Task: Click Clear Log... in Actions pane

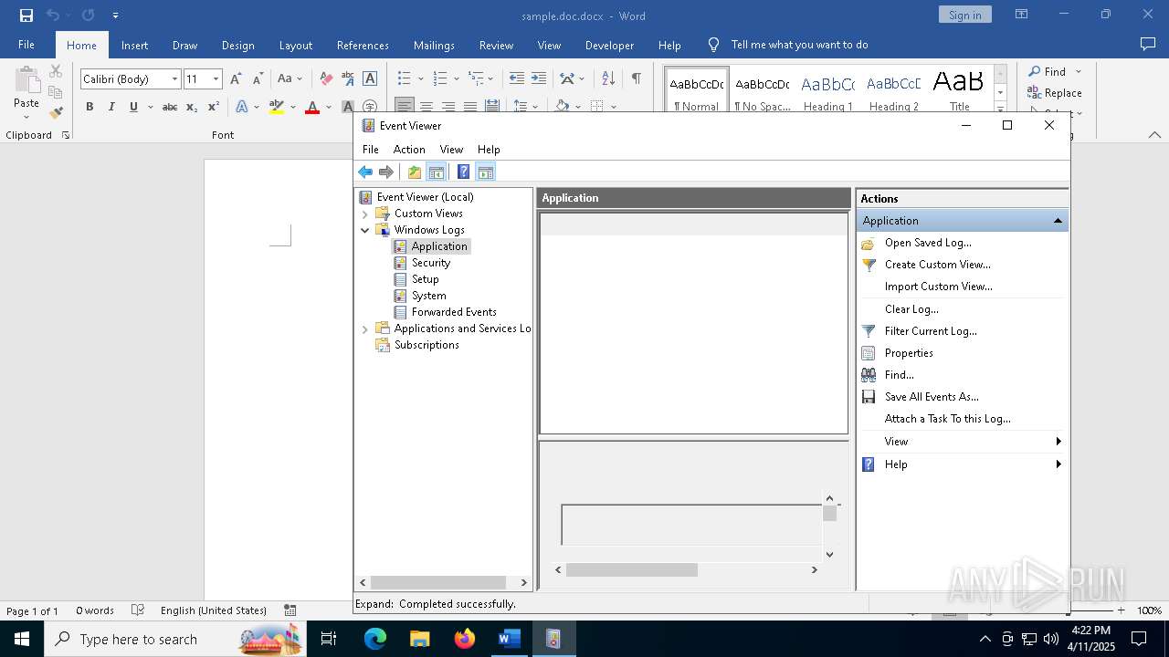Action: click(x=911, y=309)
